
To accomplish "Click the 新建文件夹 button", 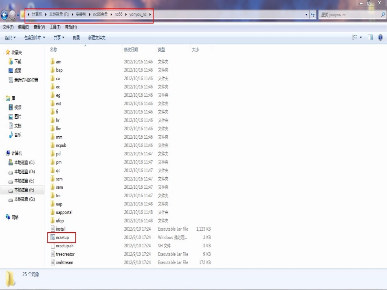I will (x=97, y=38).
